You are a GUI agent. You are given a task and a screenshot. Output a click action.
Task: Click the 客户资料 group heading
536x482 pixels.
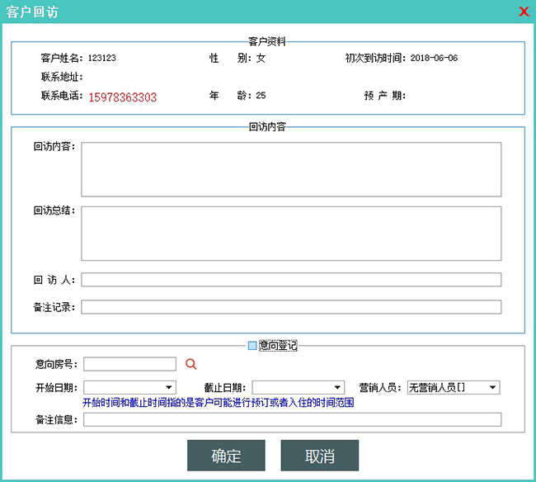point(267,41)
